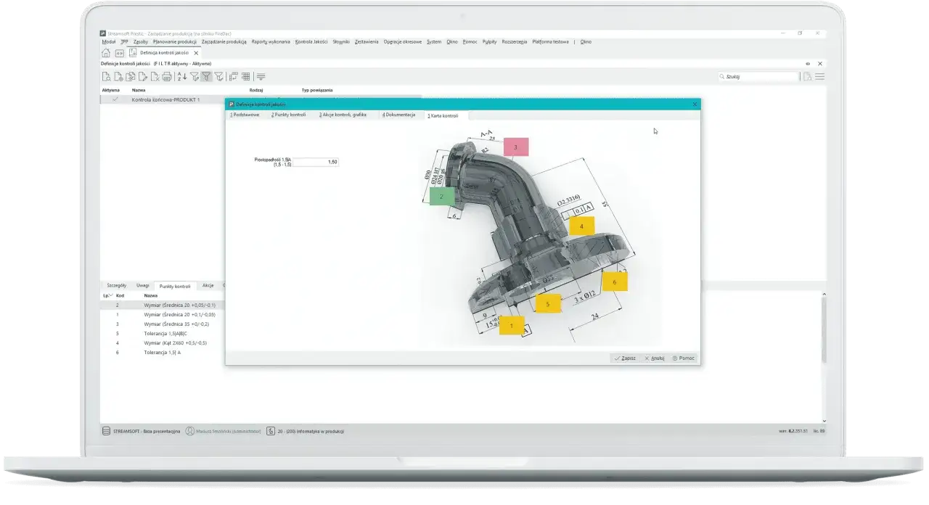The width and height of the screenshot is (929, 505).
Task: Toggle the Aktywna checkmark for Kontrola końcowa
Action: point(115,99)
